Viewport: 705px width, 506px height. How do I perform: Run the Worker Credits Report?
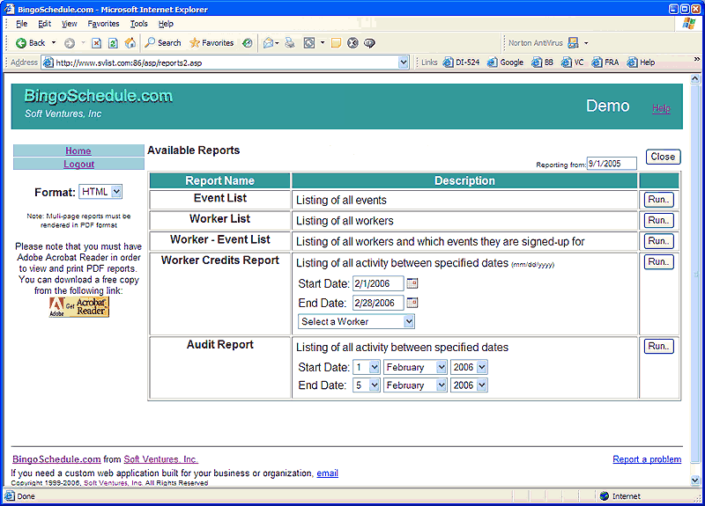658,261
